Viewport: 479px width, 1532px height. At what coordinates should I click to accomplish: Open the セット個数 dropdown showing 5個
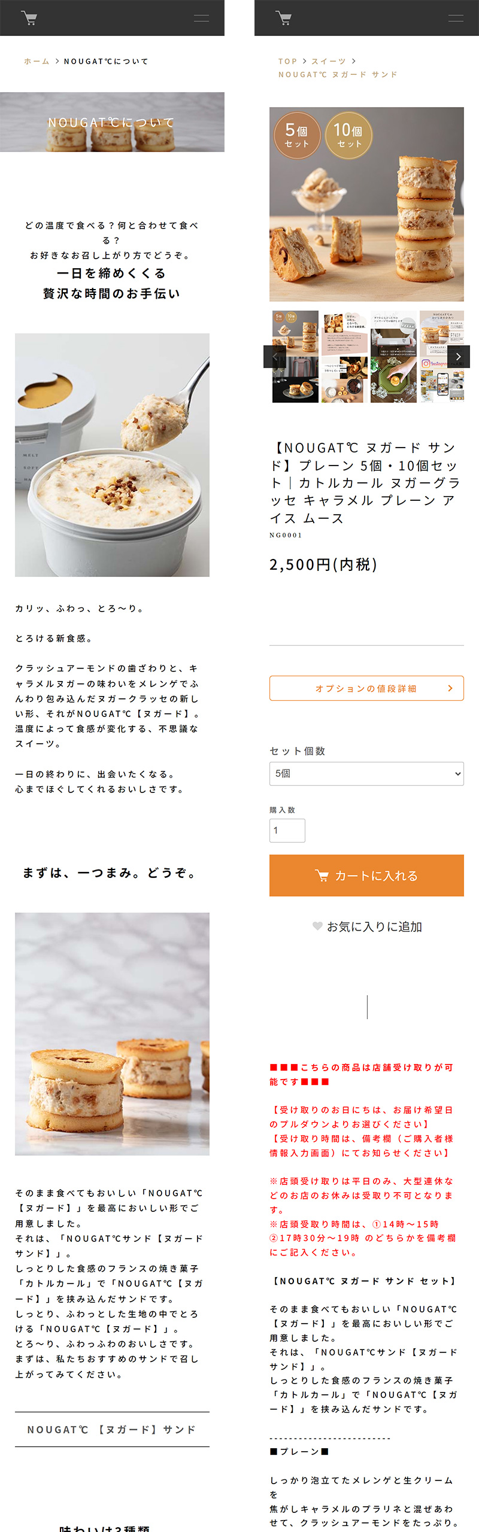[x=366, y=773]
